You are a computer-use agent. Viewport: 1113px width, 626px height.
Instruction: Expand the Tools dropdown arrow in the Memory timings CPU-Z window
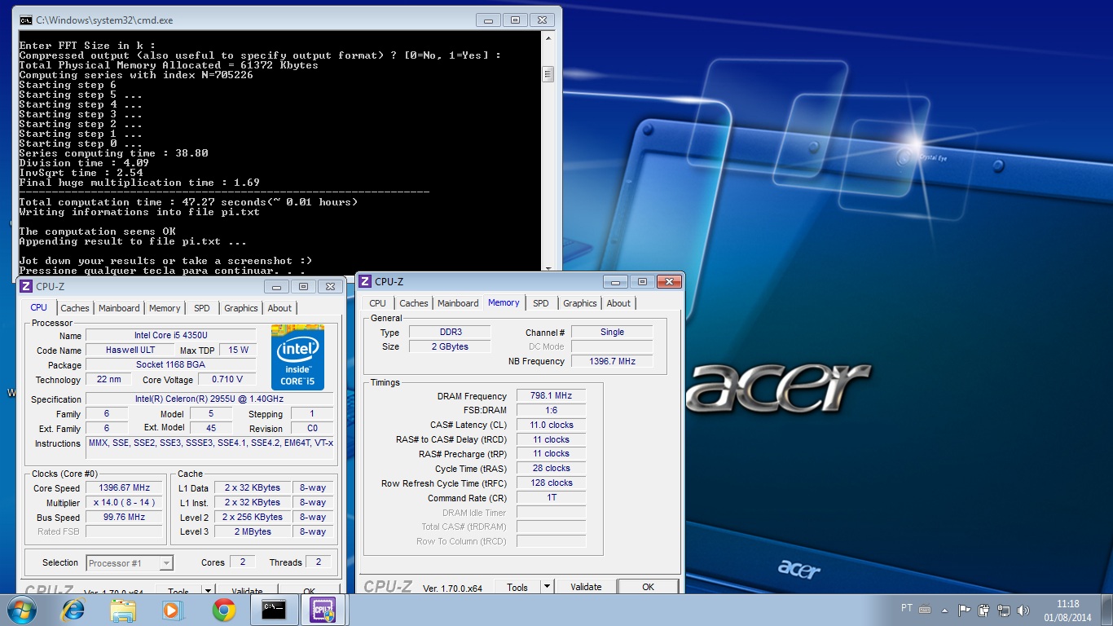[x=547, y=587]
